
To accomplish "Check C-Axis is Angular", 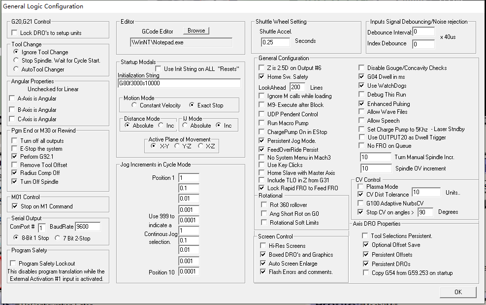I will [12, 119].
